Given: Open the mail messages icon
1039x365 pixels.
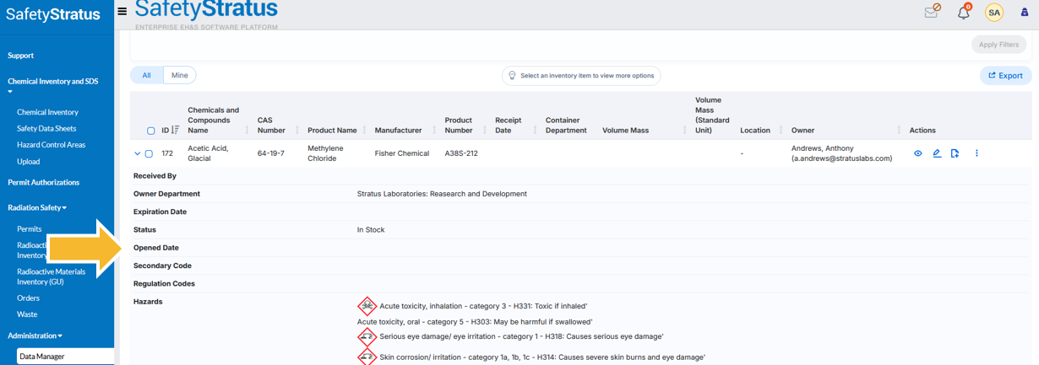Looking at the screenshot, I should (x=932, y=11).
